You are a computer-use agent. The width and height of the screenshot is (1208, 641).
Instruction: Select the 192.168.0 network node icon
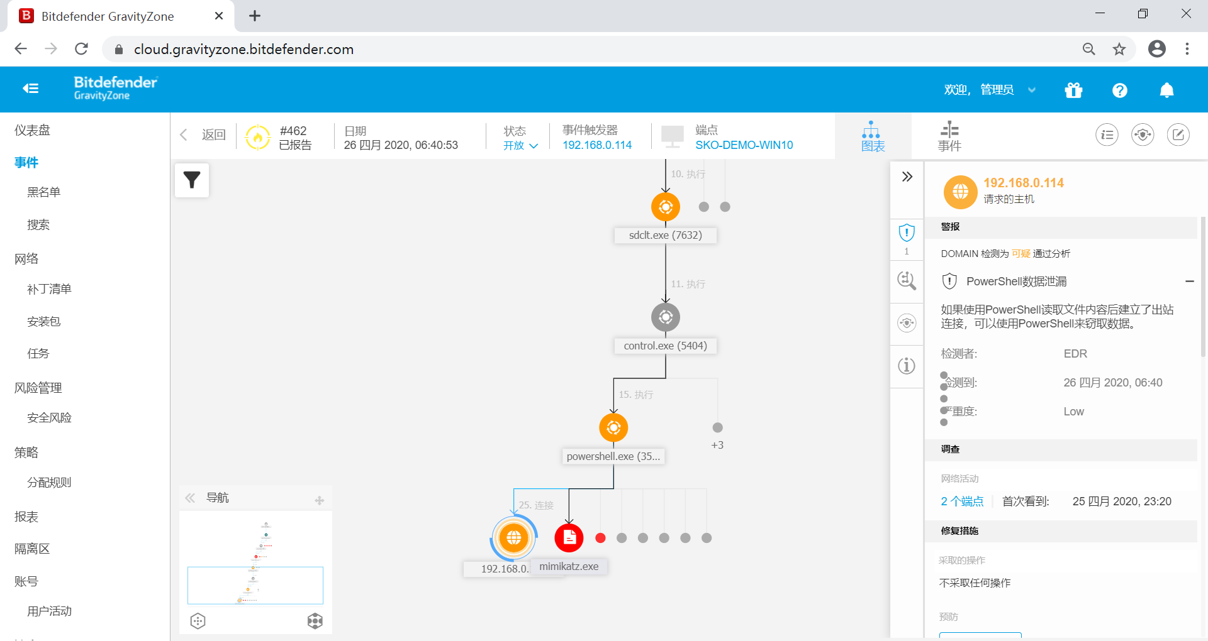(514, 538)
